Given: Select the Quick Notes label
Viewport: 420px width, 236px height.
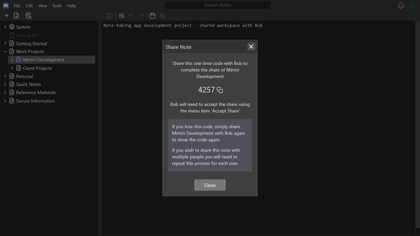Looking at the screenshot, I should pyautogui.click(x=29, y=84).
